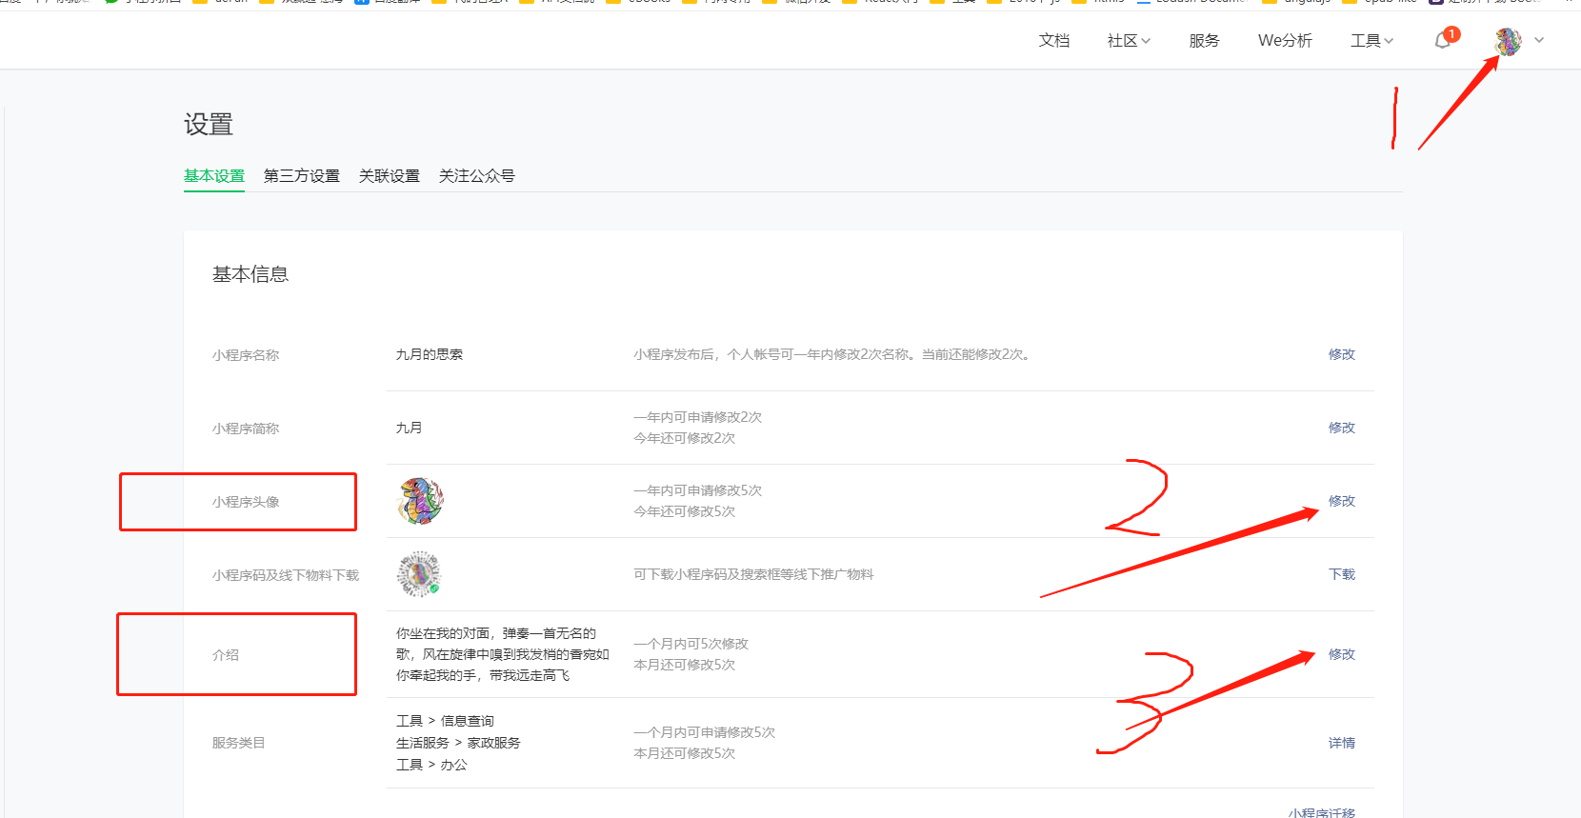Click the introduction text paragraph

tap(503, 654)
